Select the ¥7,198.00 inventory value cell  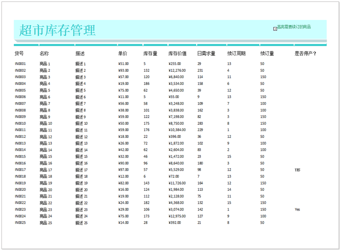point(176,117)
